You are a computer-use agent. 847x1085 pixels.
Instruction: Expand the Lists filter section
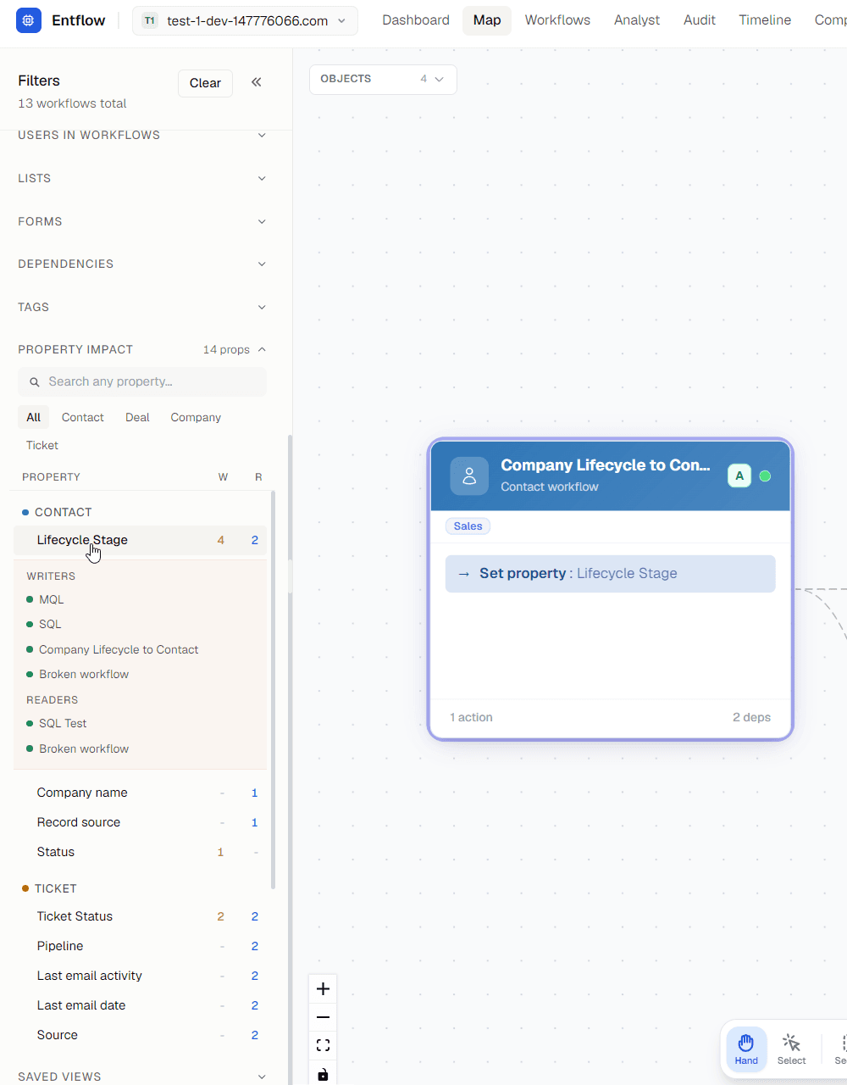click(x=142, y=178)
